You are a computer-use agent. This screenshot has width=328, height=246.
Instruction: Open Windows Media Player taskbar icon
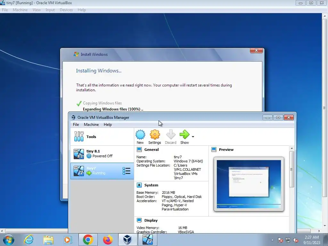coord(68,240)
